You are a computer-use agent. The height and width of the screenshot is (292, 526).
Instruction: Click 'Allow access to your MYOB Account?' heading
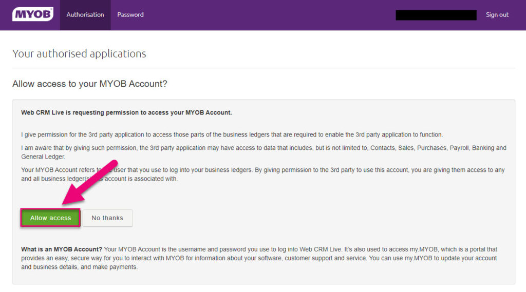[89, 84]
